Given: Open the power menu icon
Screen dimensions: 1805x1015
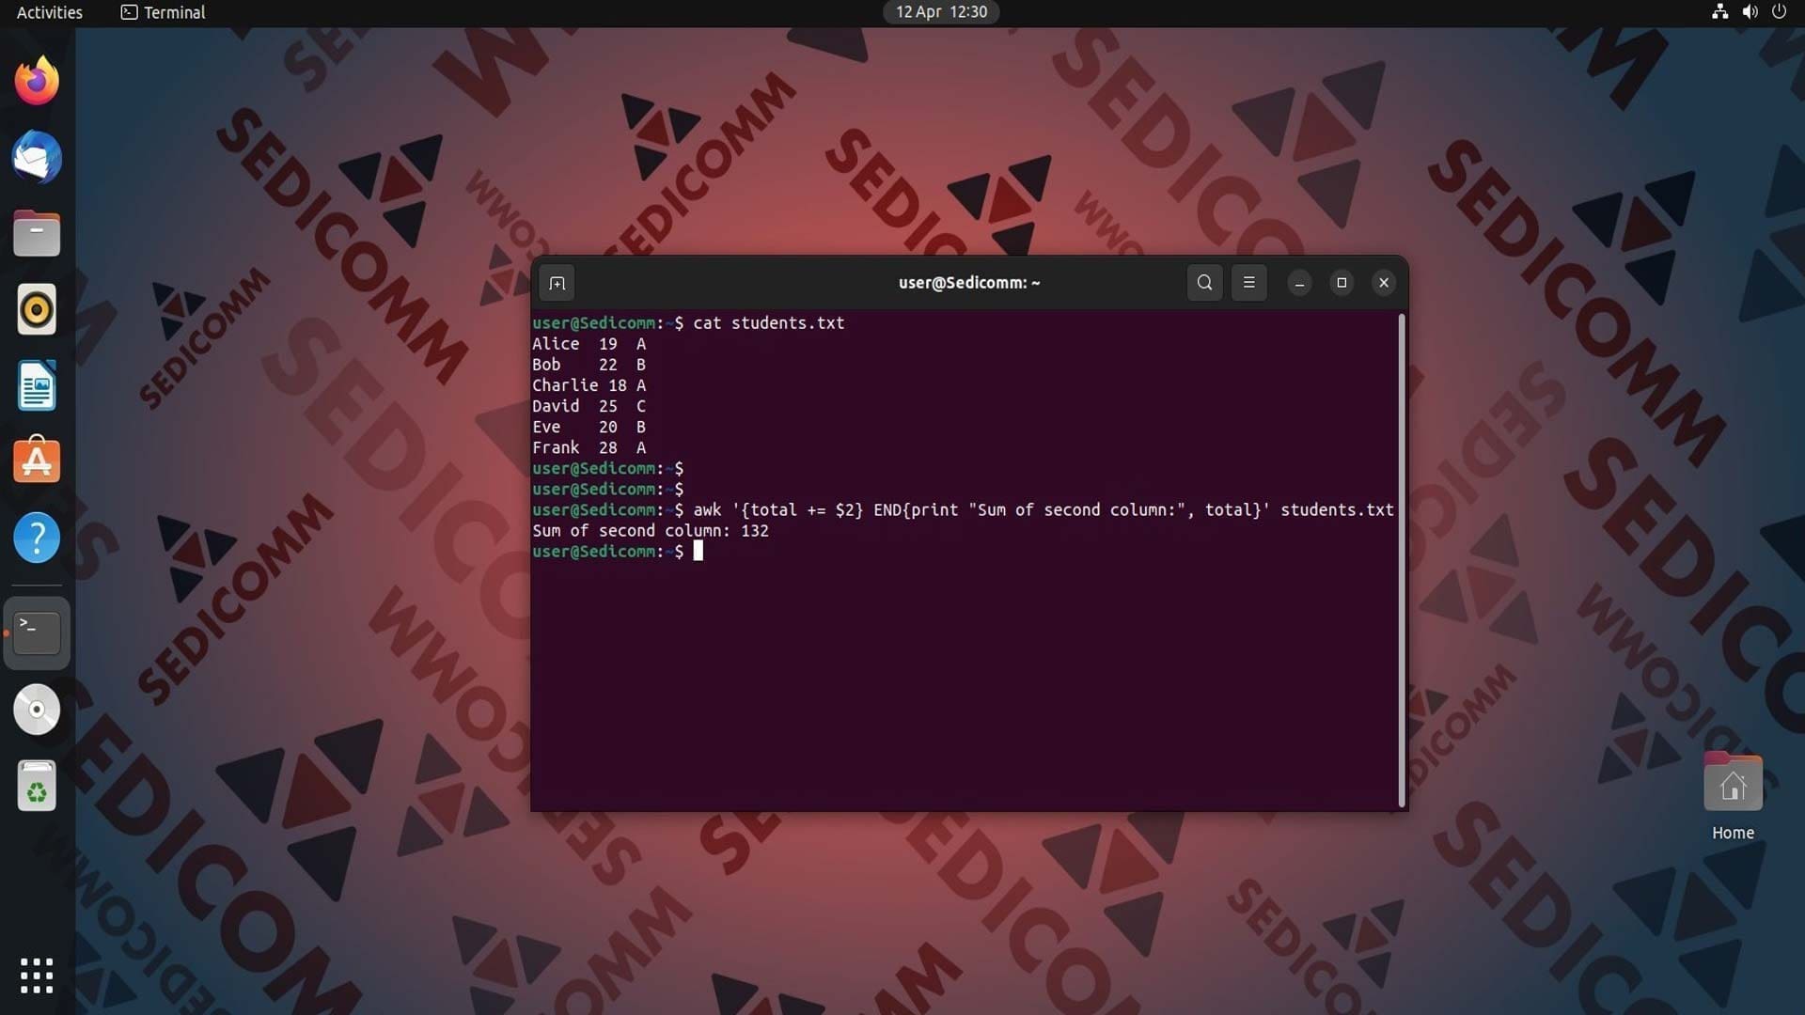Looking at the screenshot, I should (x=1779, y=12).
